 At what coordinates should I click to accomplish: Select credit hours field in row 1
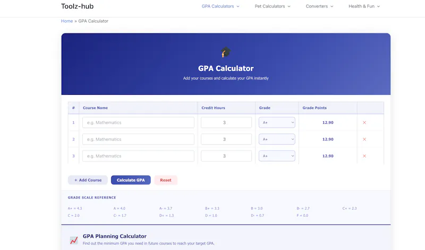click(226, 122)
